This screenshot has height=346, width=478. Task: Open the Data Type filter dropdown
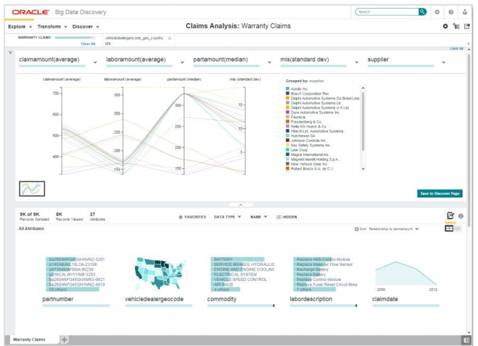(x=227, y=217)
